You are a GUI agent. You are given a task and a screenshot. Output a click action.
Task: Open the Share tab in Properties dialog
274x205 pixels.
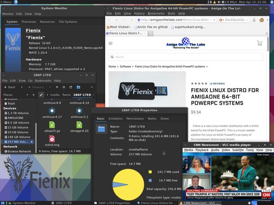pos(165,119)
